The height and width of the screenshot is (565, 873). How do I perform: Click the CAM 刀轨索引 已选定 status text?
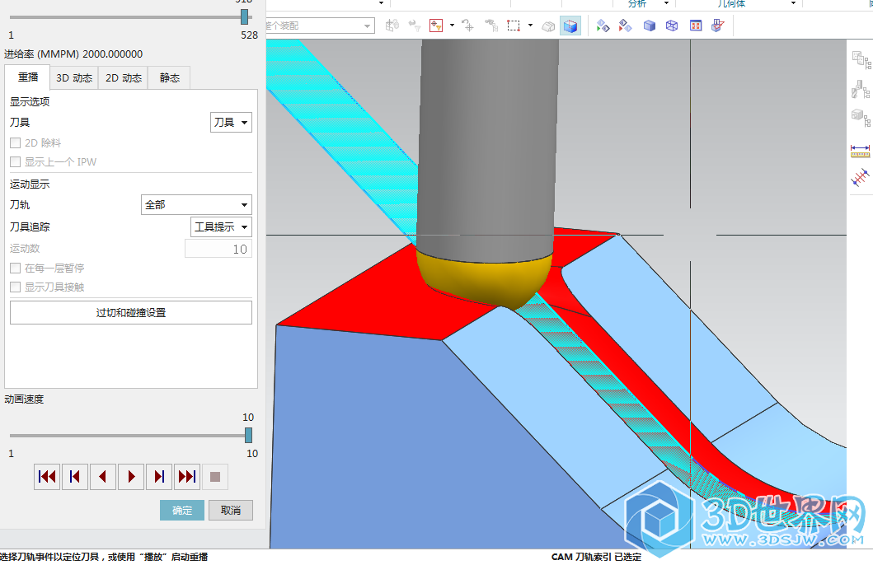tap(596, 557)
